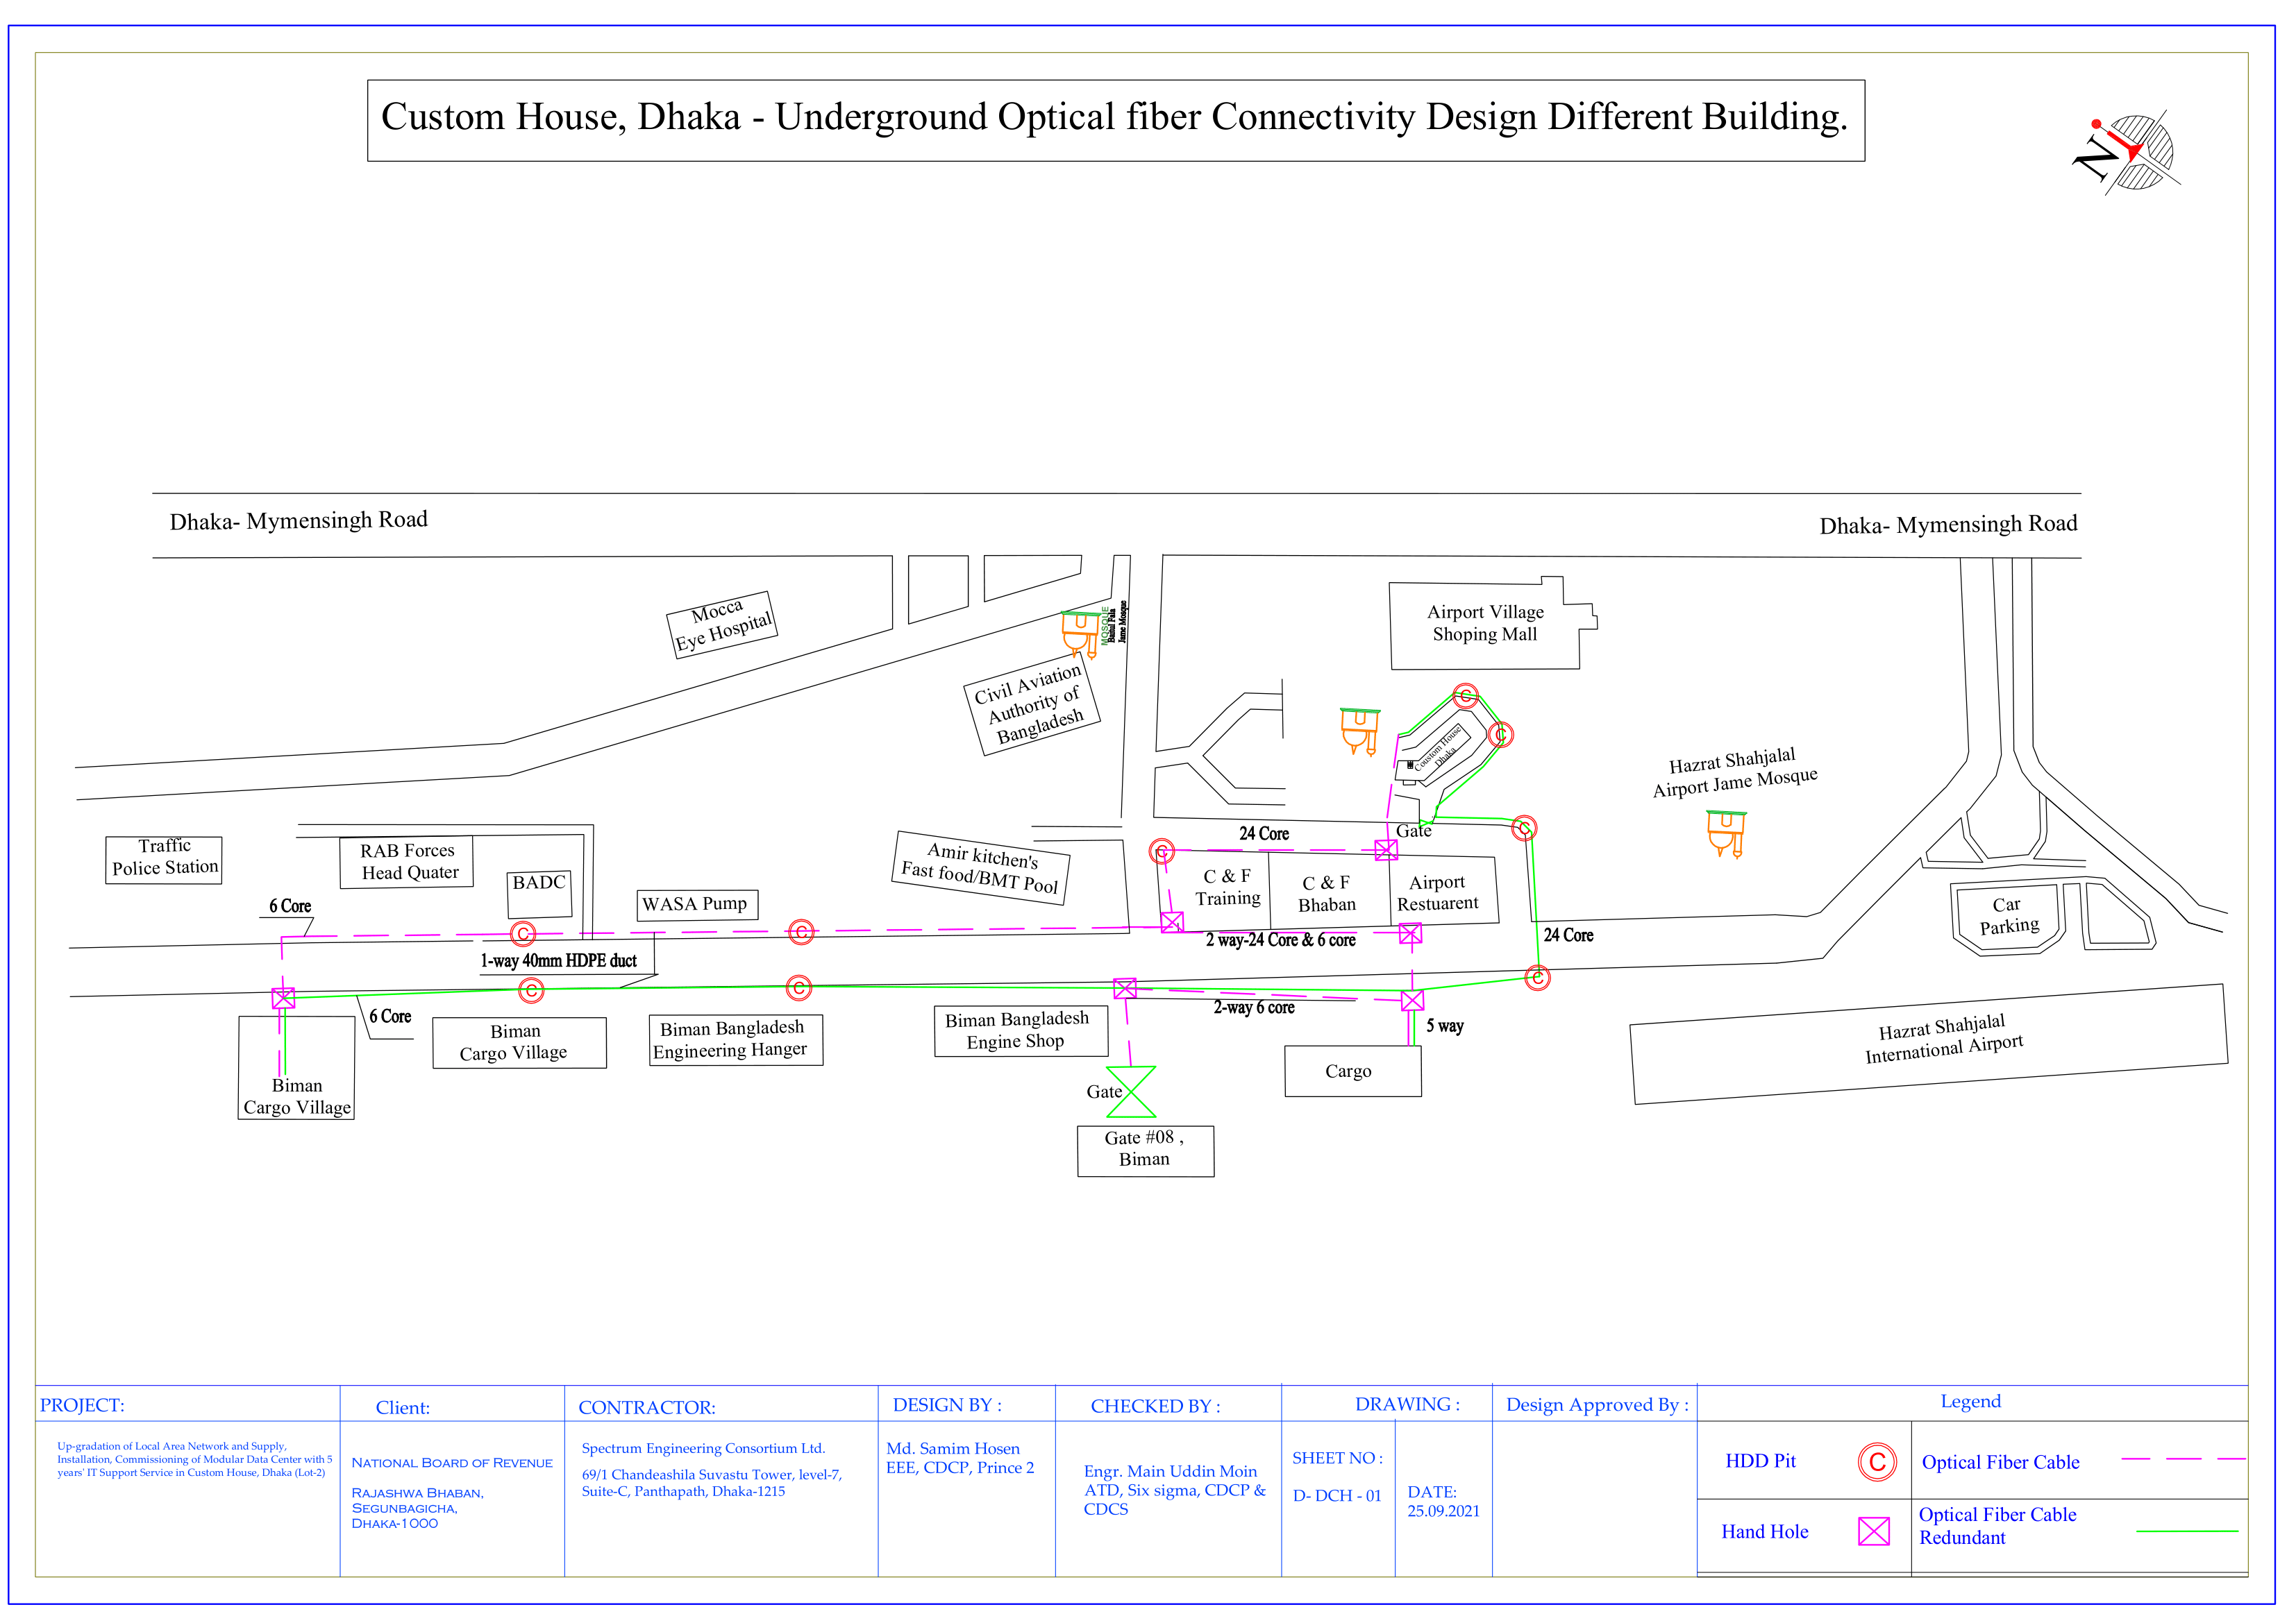Select mosque icon beside Baitul Falah Jame Mosque

coord(1080,635)
